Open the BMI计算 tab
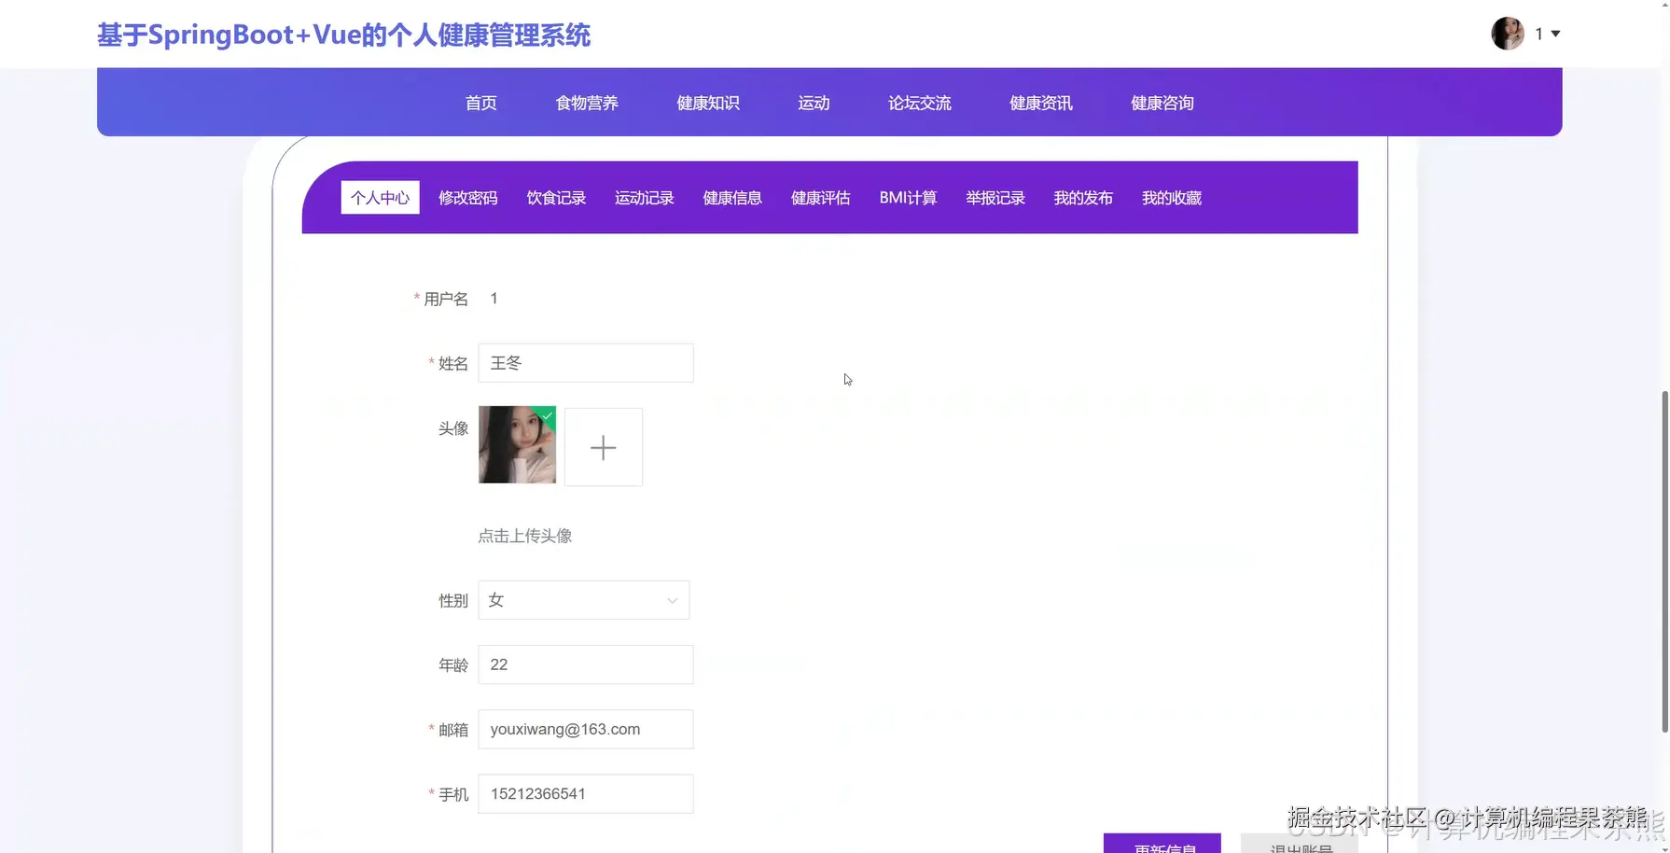The width and height of the screenshot is (1670, 853). pyautogui.click(x=907, y=197)
